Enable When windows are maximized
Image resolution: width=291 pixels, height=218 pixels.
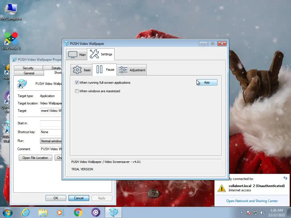point(77,91)
